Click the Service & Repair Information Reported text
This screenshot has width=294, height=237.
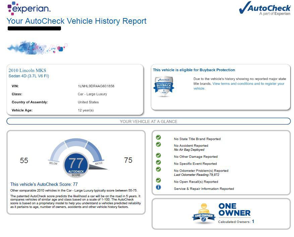point(203,189)
